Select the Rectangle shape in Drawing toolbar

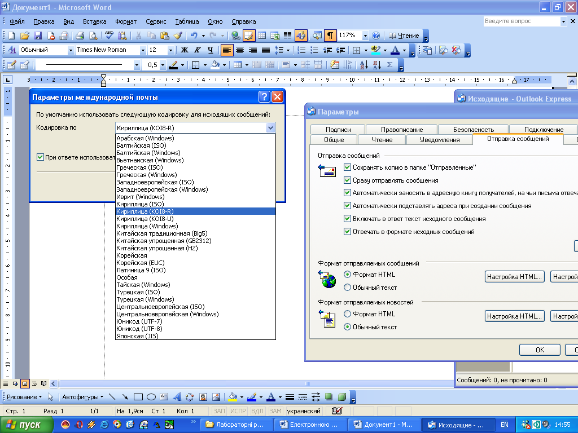138,397
